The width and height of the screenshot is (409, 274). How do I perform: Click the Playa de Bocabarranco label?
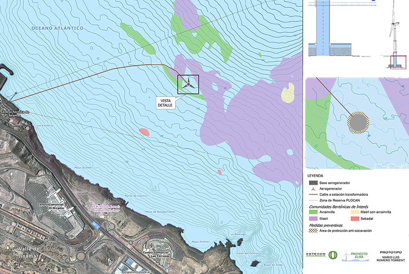(x=160, y=212)
